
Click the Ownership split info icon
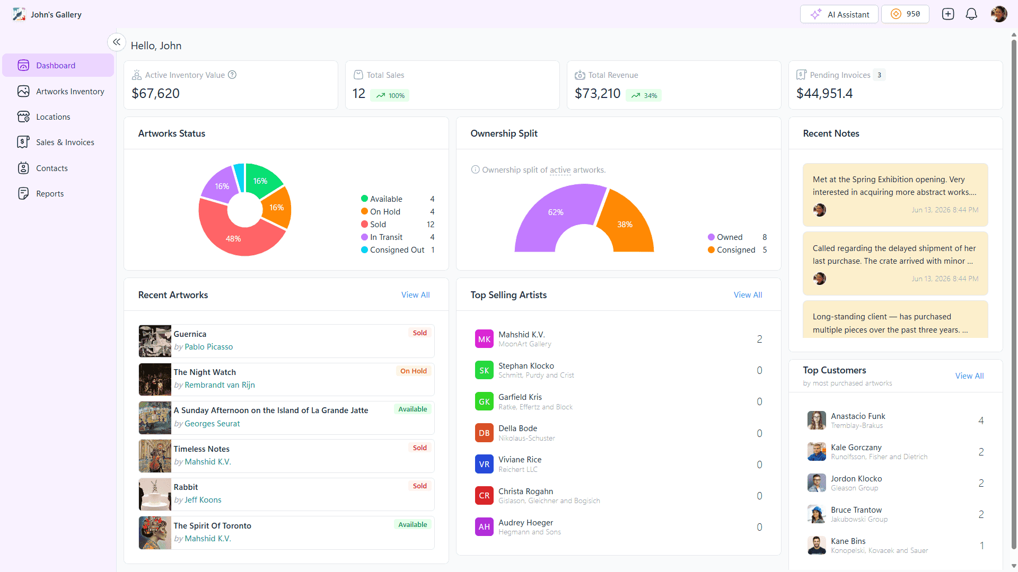pos(476,169)
